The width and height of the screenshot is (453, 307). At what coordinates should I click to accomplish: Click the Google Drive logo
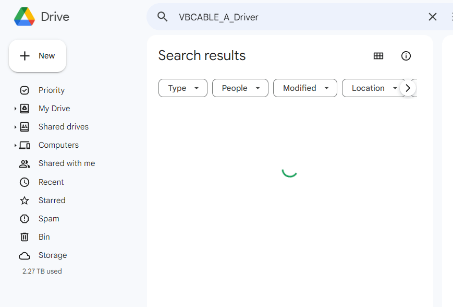[25, 17]
